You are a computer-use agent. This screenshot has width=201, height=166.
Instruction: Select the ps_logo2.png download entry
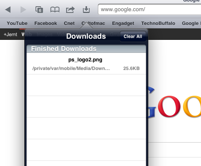86,64
